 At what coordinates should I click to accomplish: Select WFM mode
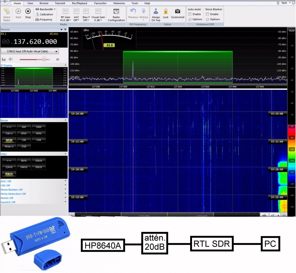(x=9, y=140)
